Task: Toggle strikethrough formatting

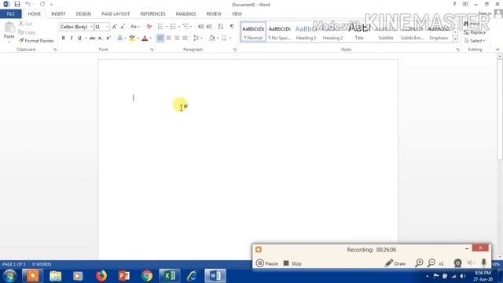Action: click(x=92, y=39)
